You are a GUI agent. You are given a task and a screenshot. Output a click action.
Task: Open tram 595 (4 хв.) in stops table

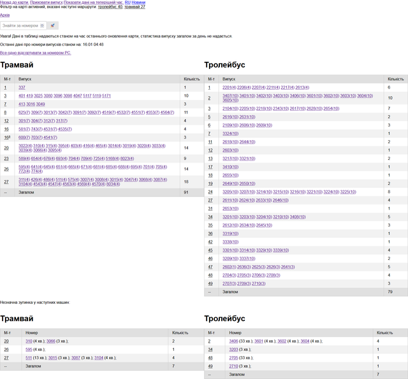29,350
